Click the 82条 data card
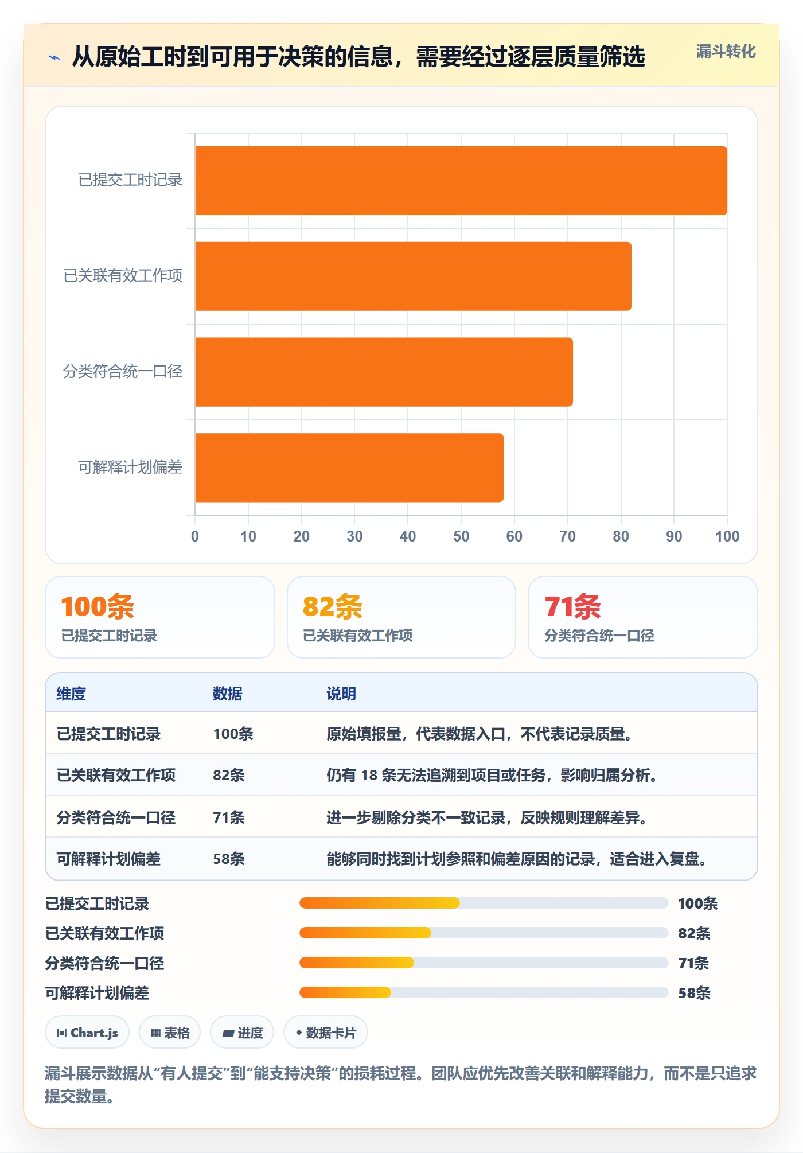This screenshot has height=1153, width=803. click(402, 617)
